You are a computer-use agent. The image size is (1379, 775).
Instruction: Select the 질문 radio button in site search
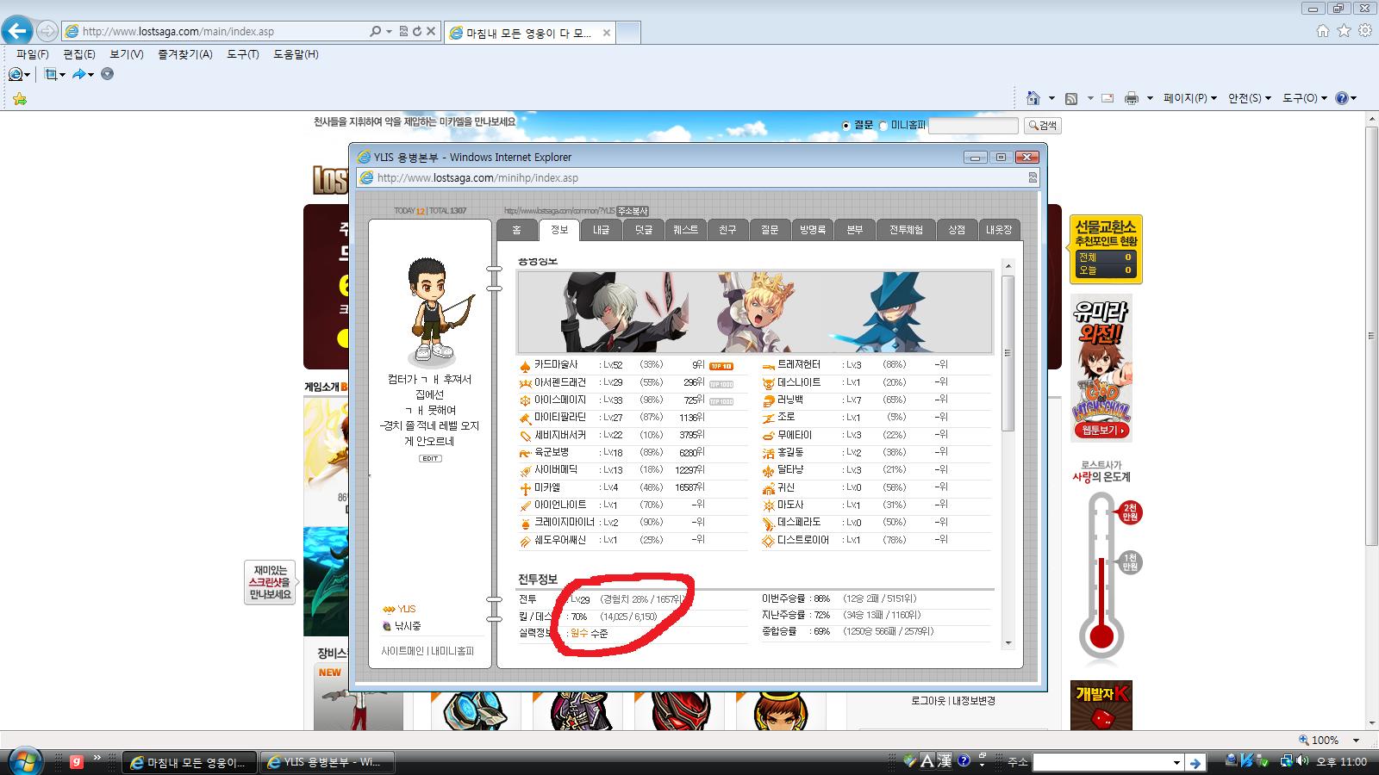click(x=846, y=126)
